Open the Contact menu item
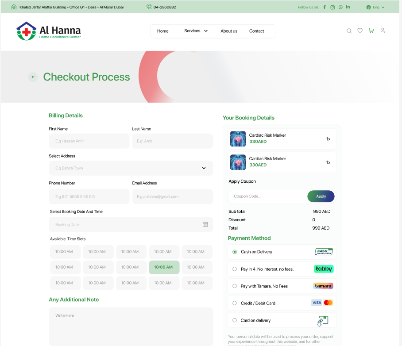This screenshot has height=346, width=402. 256,31
